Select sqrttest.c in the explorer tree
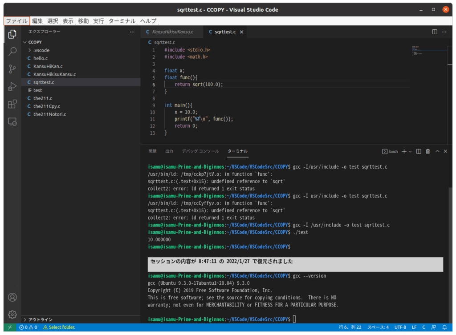 click(x=81, y=82)
